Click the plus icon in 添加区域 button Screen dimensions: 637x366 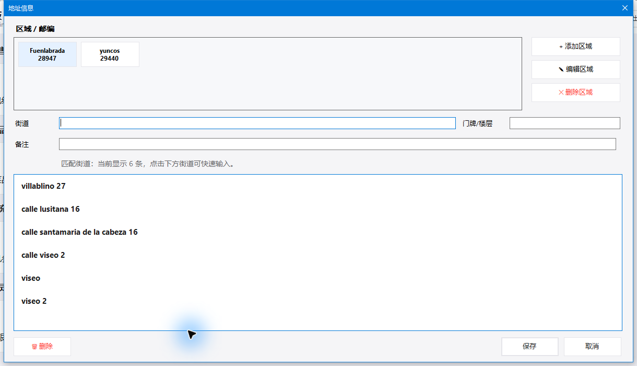click(561, 47)
